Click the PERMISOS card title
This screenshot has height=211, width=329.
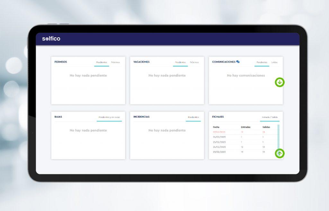(x=61, y=62)
